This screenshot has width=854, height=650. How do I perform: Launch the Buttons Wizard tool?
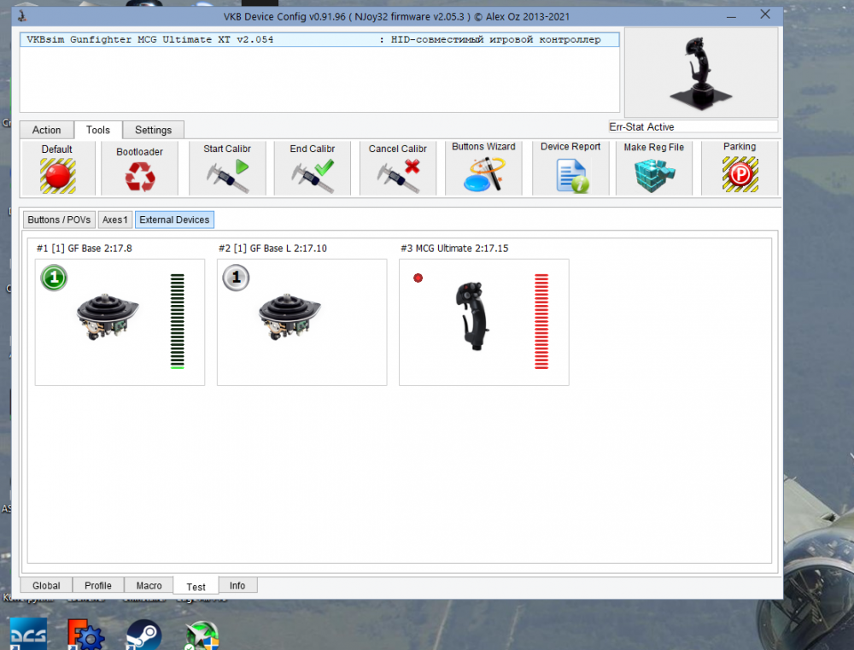tap(483, 174)
